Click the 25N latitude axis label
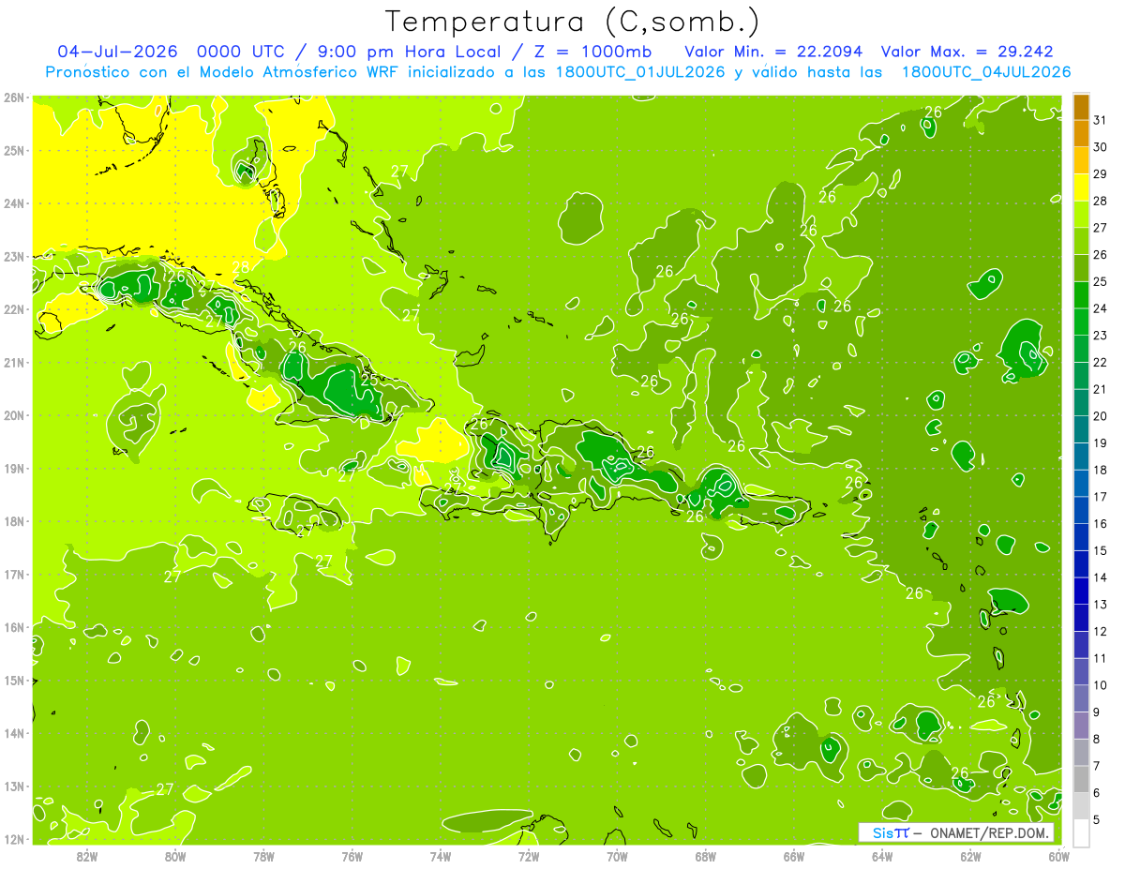Viewport: 1125px width, 869px height. click(14, 150)
